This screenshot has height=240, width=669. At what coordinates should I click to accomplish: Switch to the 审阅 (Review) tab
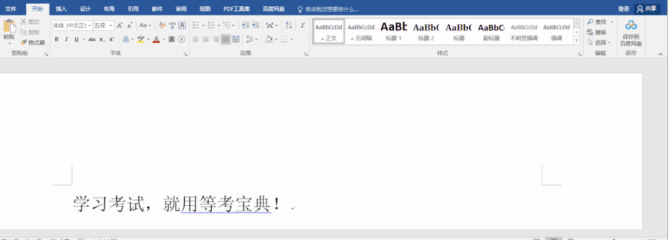(181, 9)
